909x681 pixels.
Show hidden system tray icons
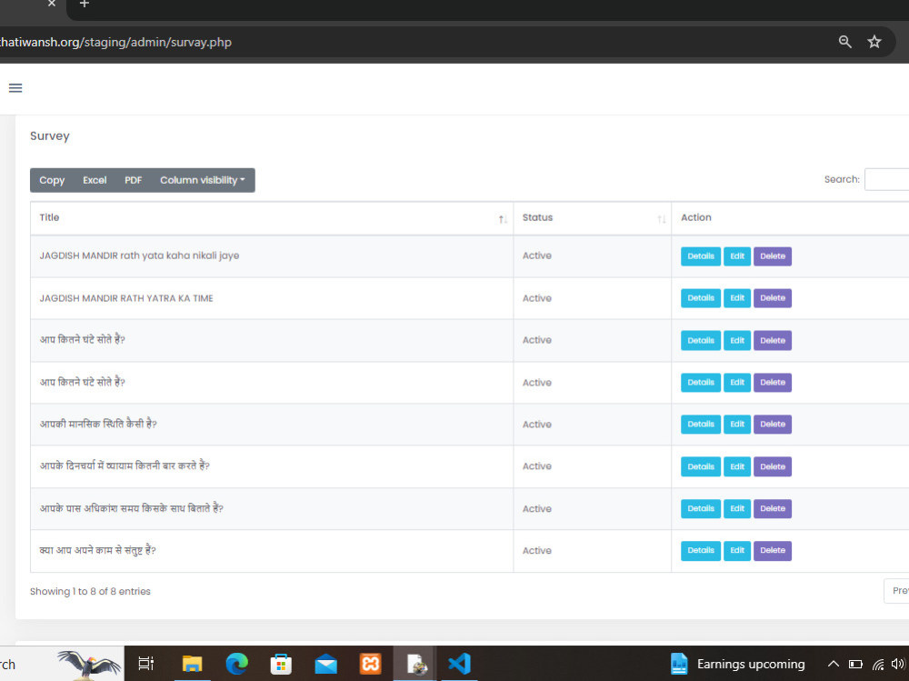[x=833, y=664]
